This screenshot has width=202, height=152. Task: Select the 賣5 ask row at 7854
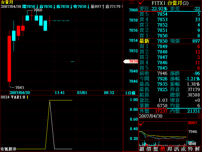click(170, 14)
